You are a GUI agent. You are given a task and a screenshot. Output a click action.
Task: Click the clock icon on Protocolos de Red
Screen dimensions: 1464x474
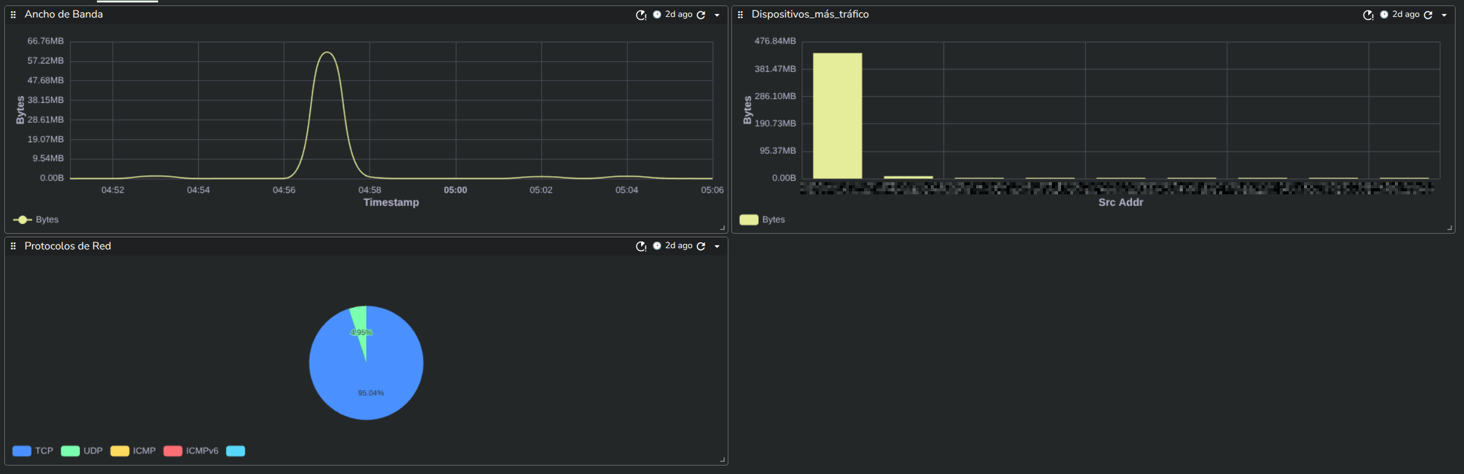657,246
